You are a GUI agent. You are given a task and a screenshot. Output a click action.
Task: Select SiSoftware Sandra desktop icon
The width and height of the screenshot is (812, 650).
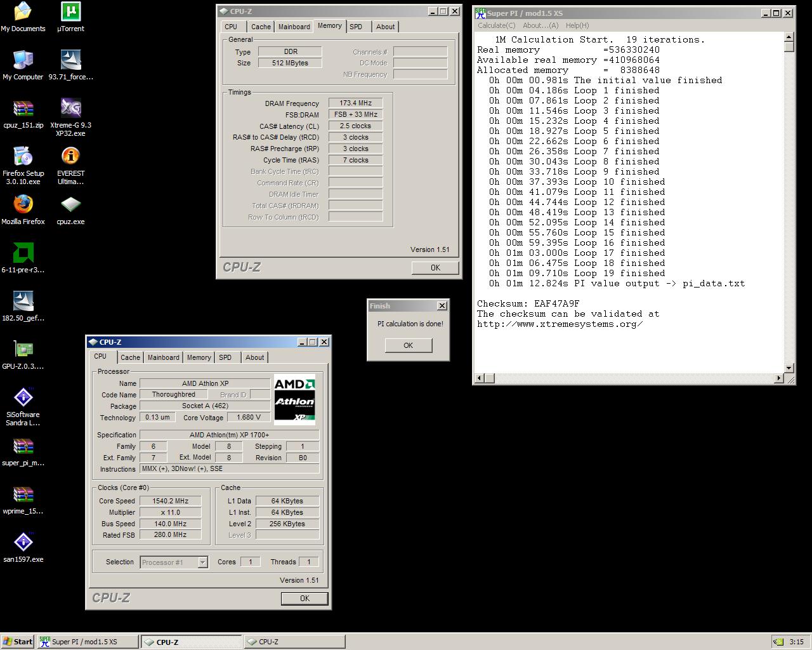click(x=23, y=407)
